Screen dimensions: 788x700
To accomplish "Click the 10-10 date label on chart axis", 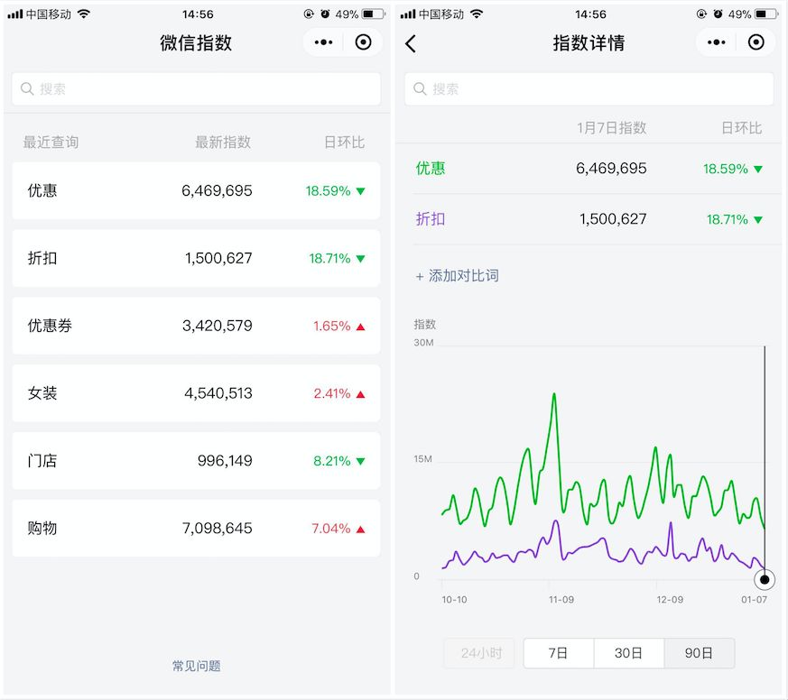I will 454,600.
